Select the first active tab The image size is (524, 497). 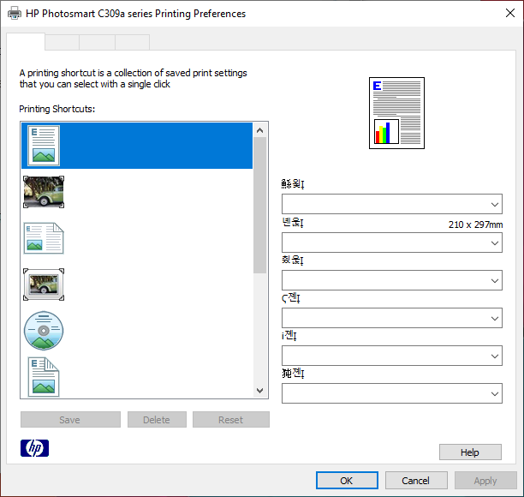(26, 42)
